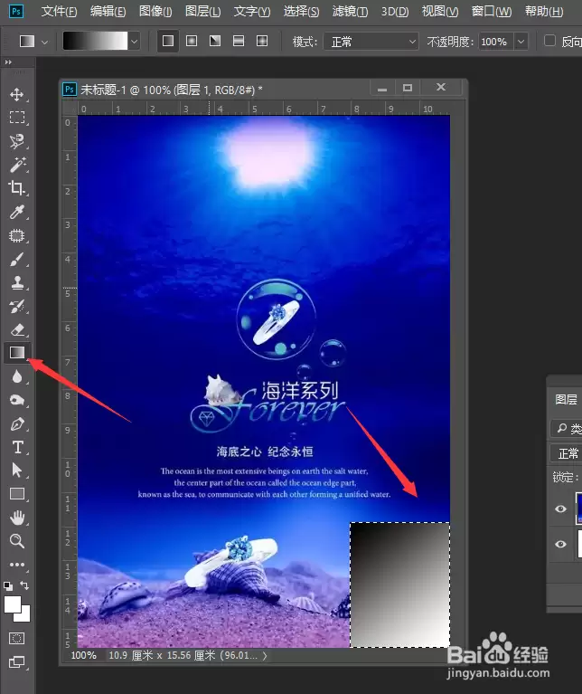Select the Magic Wand tool
The width and height of the screenshot is (582, 694).
point(17,165)
